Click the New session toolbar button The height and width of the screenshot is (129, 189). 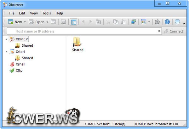[15, 22]
